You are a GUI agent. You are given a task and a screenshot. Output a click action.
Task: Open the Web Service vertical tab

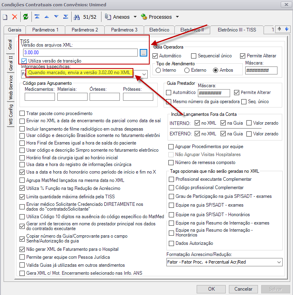[11, 88]
